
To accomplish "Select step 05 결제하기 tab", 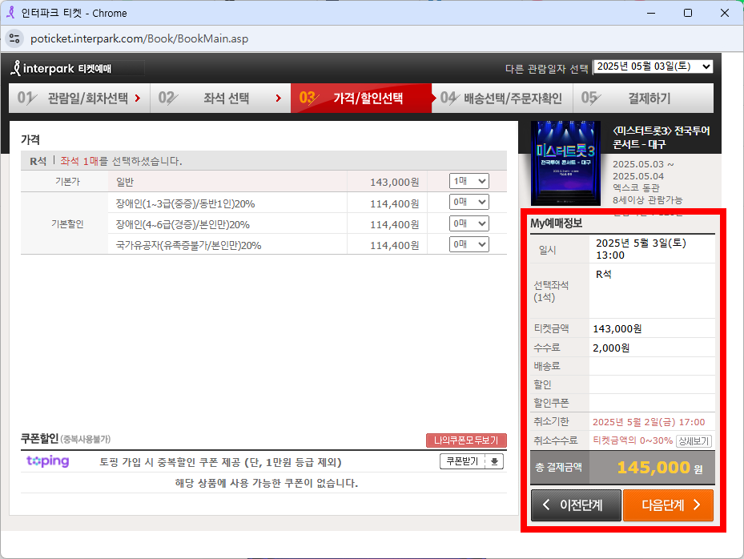I will pyautogui.click(x=643, y=99).
